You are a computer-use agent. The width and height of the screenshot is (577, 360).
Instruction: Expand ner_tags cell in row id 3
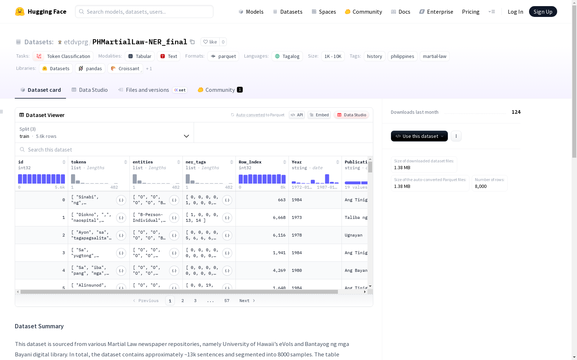click(x=227, y=253)
